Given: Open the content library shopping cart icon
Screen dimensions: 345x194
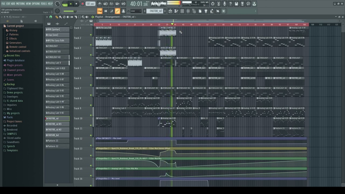Looking at the screenshot, I should (x=223, y=11).
